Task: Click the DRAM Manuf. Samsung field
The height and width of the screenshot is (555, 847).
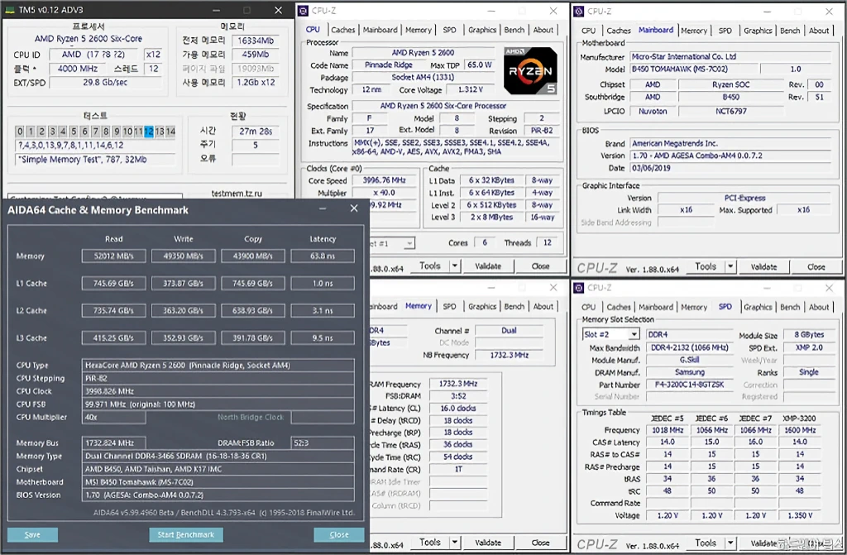Action: click(x=689, y=372)
